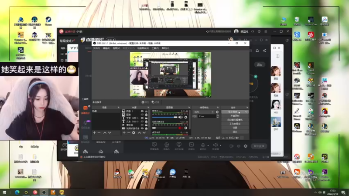Viewport: 349px width, 196px height.
Task: Adjust 麦克风/Aux blue volume slider
Action: pyautogui.click(x=165, y=117)
